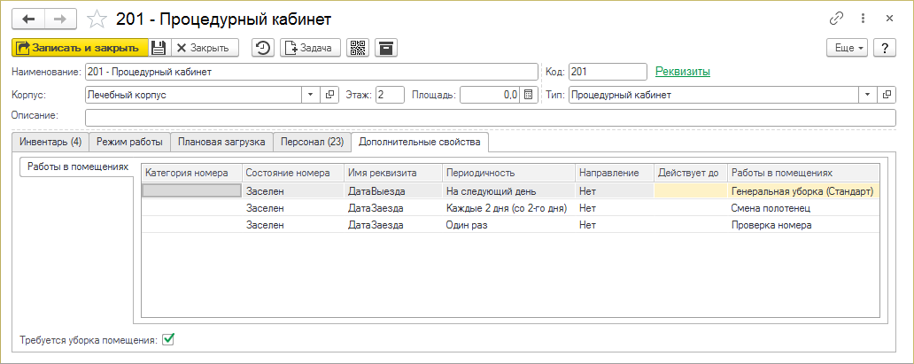Open help with the question mark button
914x364 pixels.
click(884, 48)
